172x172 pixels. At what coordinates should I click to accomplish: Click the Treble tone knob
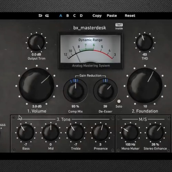76,133
